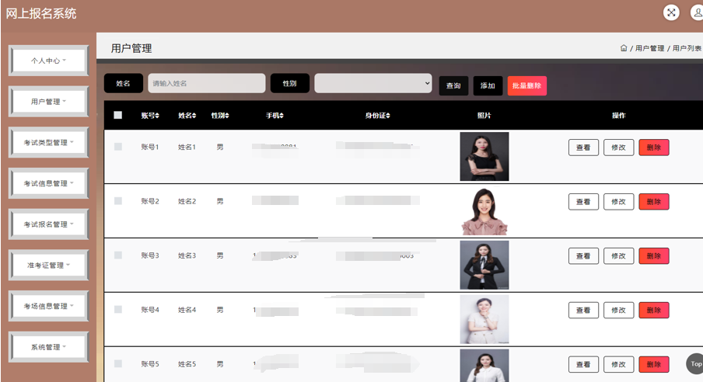This screenshot has height=382, width=703.
Task: Sort the table by 性别 column
Action: tap(220, 116)
